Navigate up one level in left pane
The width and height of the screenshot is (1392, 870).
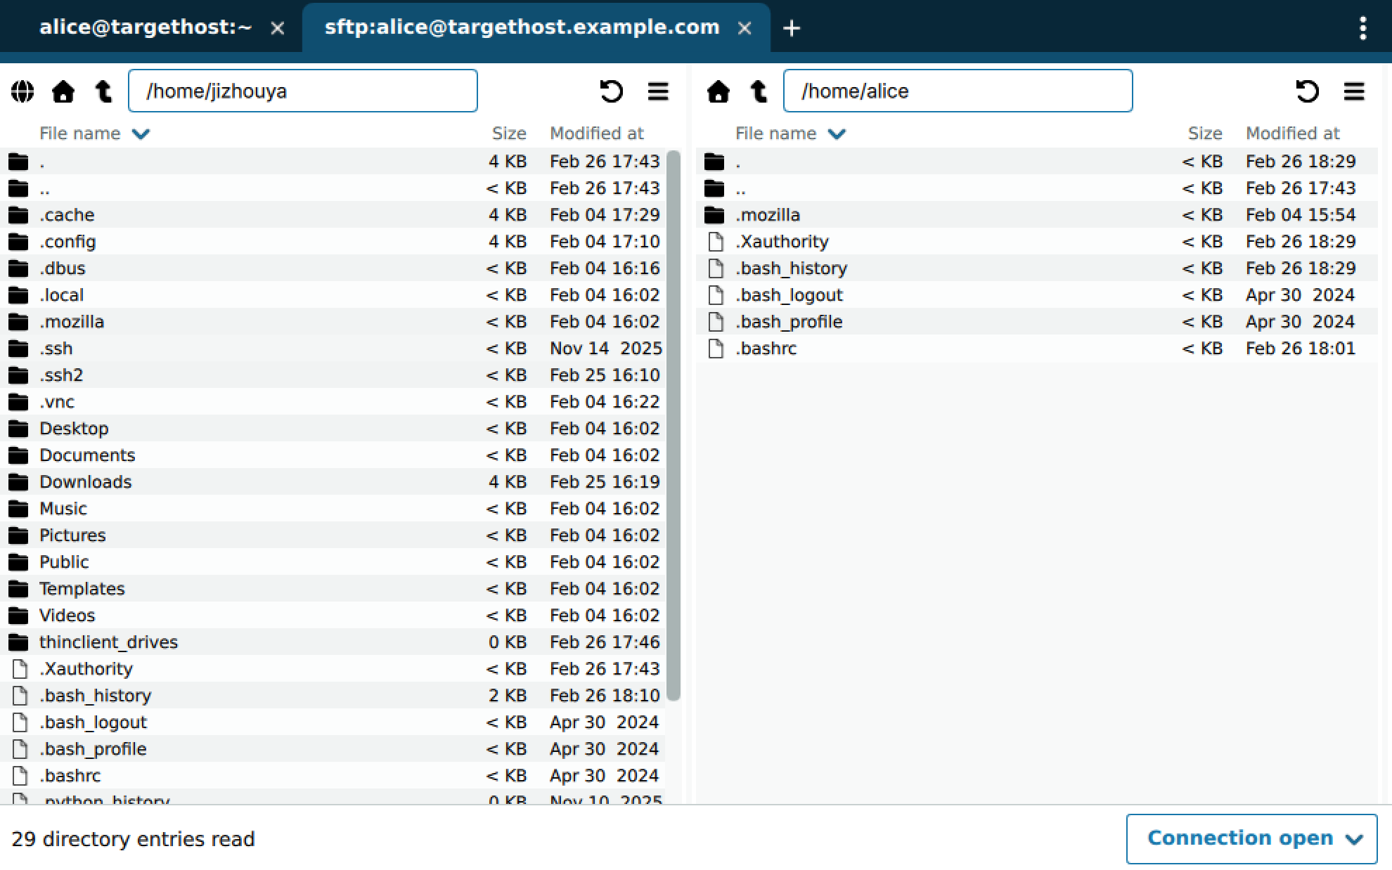[104, 91]
